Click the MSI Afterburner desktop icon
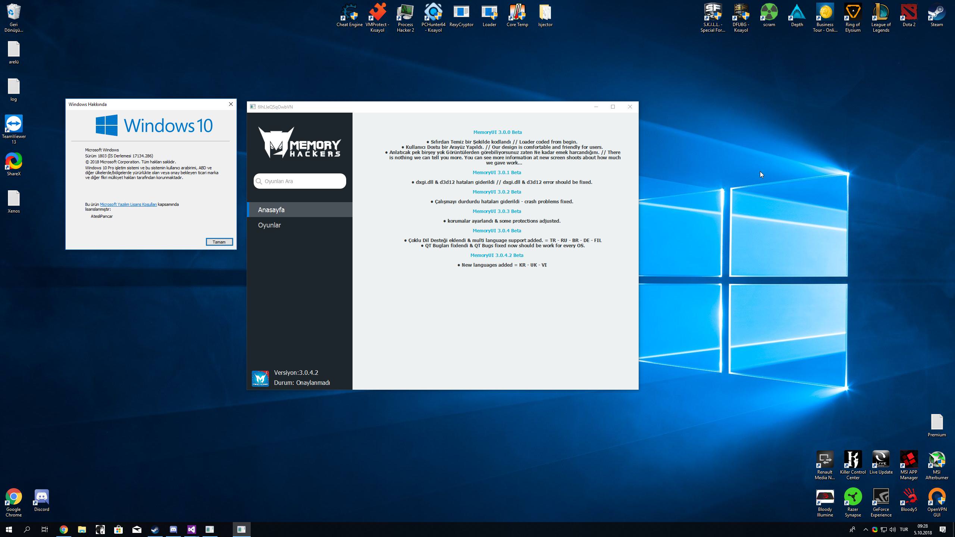The height and width of the screenshot is (537, 955). 937,465
